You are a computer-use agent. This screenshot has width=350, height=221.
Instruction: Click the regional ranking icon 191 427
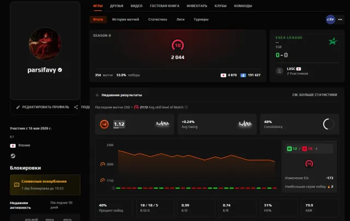[x=243, y=75]
